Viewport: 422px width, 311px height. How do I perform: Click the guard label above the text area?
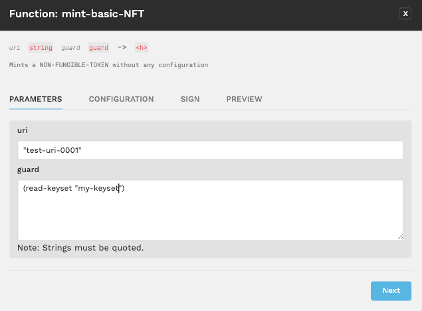click(x=29, y=169)
